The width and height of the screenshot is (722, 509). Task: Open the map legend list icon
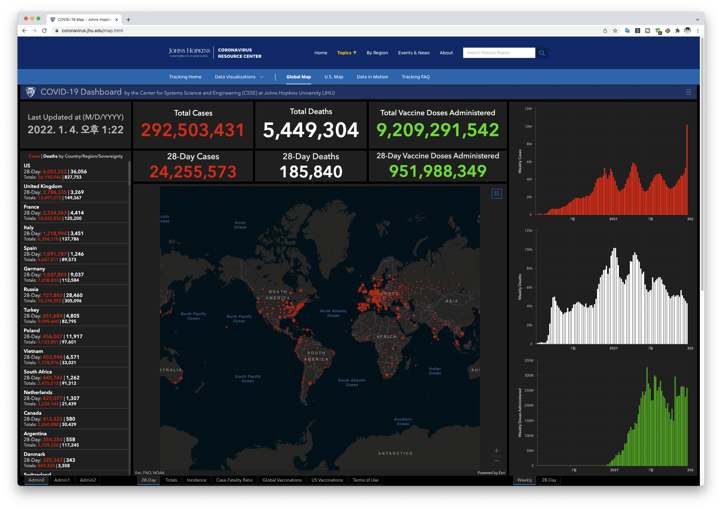[496, 193]
